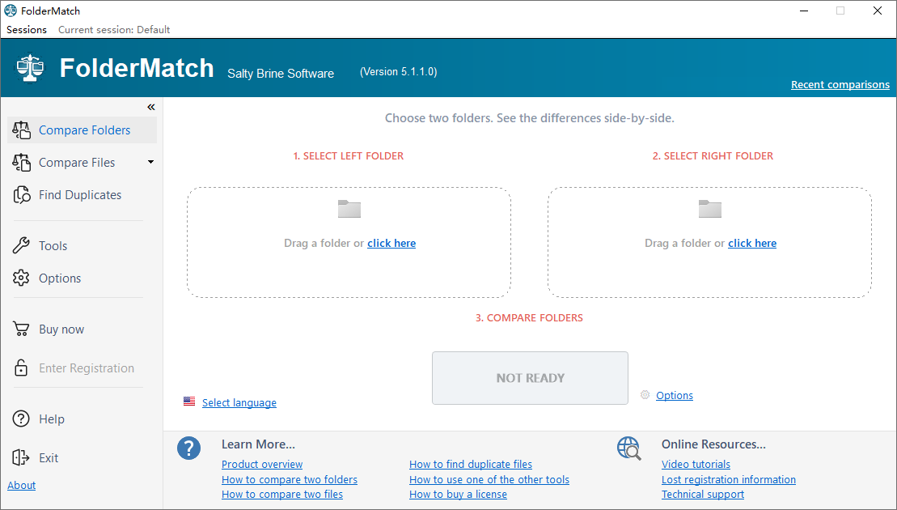Click here to select right folder
The image size is (897, 510).
(752, 244)
